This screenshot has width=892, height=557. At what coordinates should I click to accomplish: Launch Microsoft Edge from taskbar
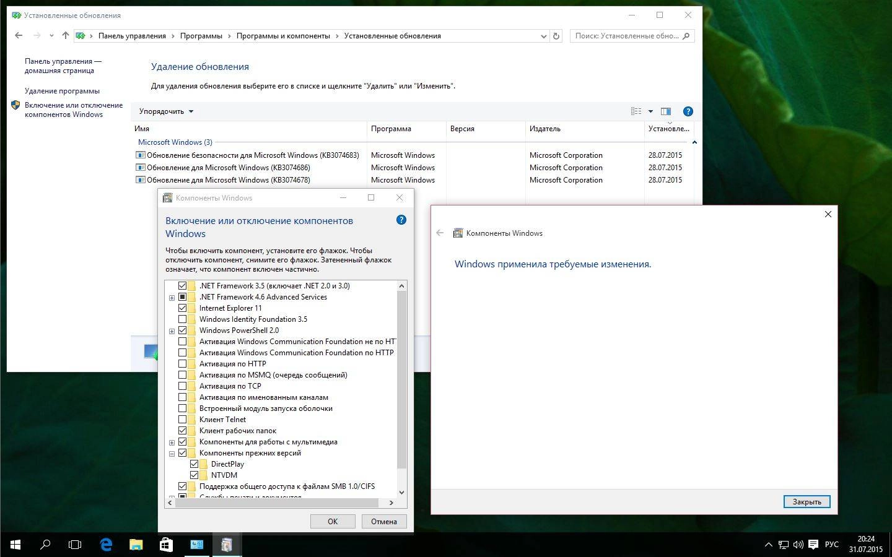pyautogui.click(x=106, y=545)
